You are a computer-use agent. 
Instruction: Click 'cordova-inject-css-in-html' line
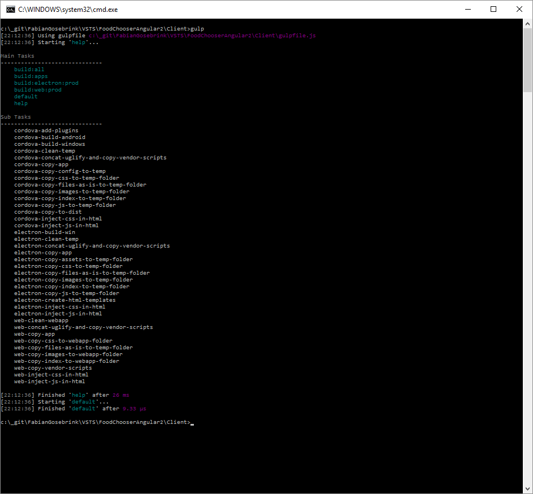(x=58, y=219)
